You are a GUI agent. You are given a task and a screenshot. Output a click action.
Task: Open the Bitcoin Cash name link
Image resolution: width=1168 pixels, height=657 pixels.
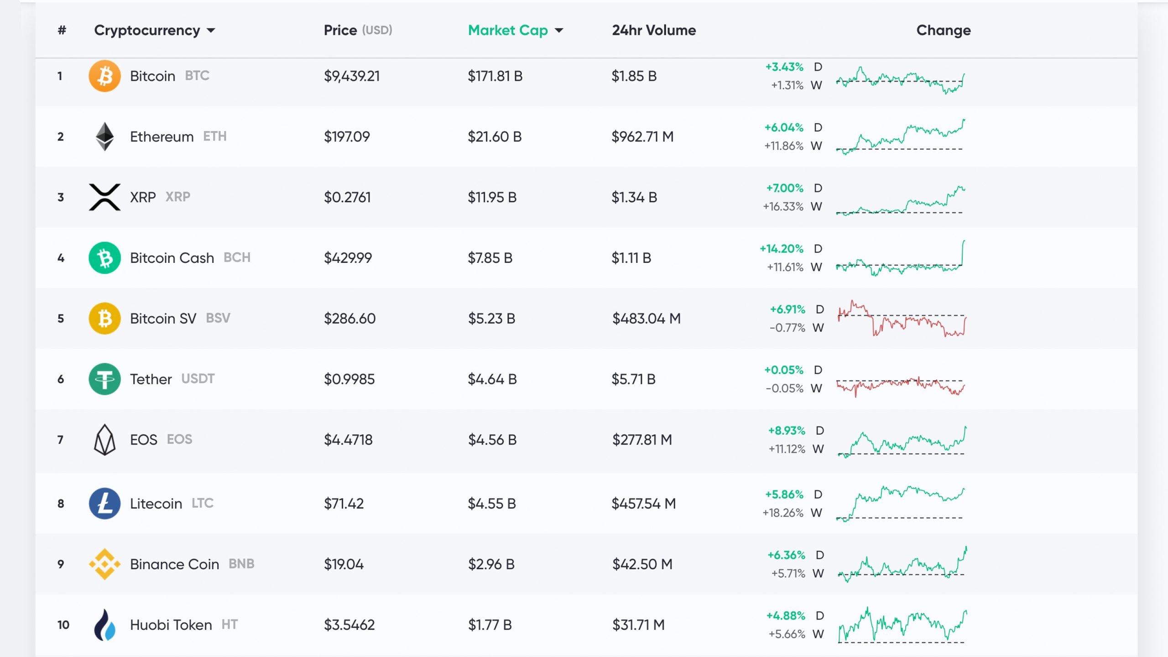coord(172,258)
